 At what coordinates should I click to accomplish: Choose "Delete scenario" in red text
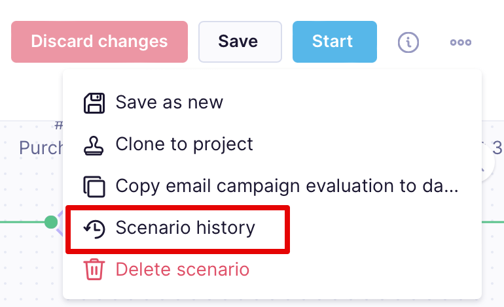point(182,269)
